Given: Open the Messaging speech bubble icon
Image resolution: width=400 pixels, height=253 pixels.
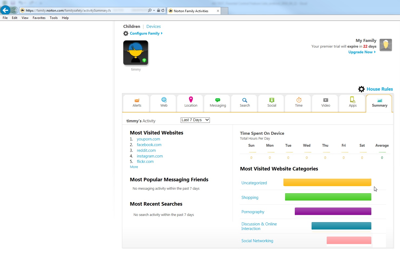Looking at the screenshot, I should (x=217, y=100).
